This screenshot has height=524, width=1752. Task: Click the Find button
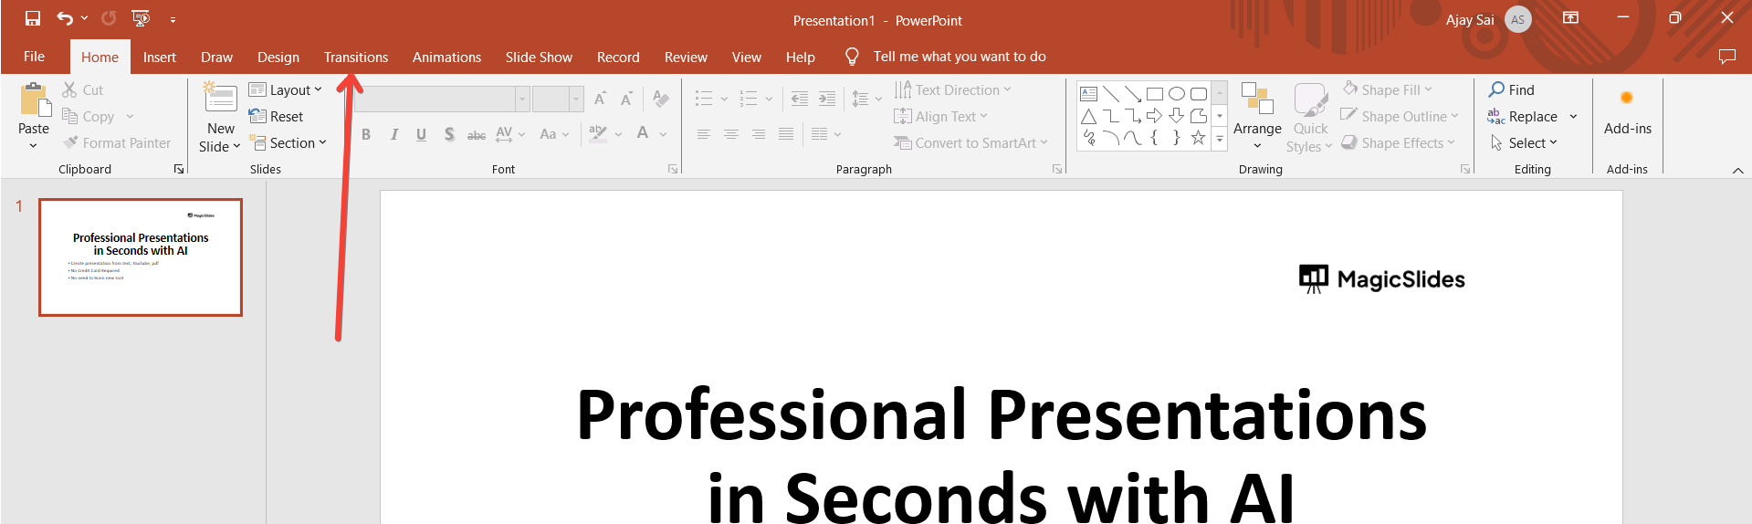1512,89
